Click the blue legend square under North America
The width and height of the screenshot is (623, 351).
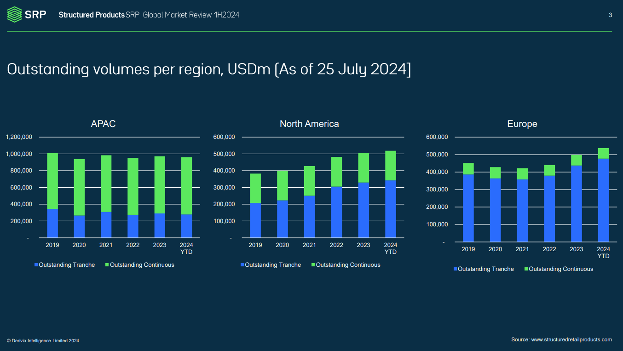click(x=242, y=265)
